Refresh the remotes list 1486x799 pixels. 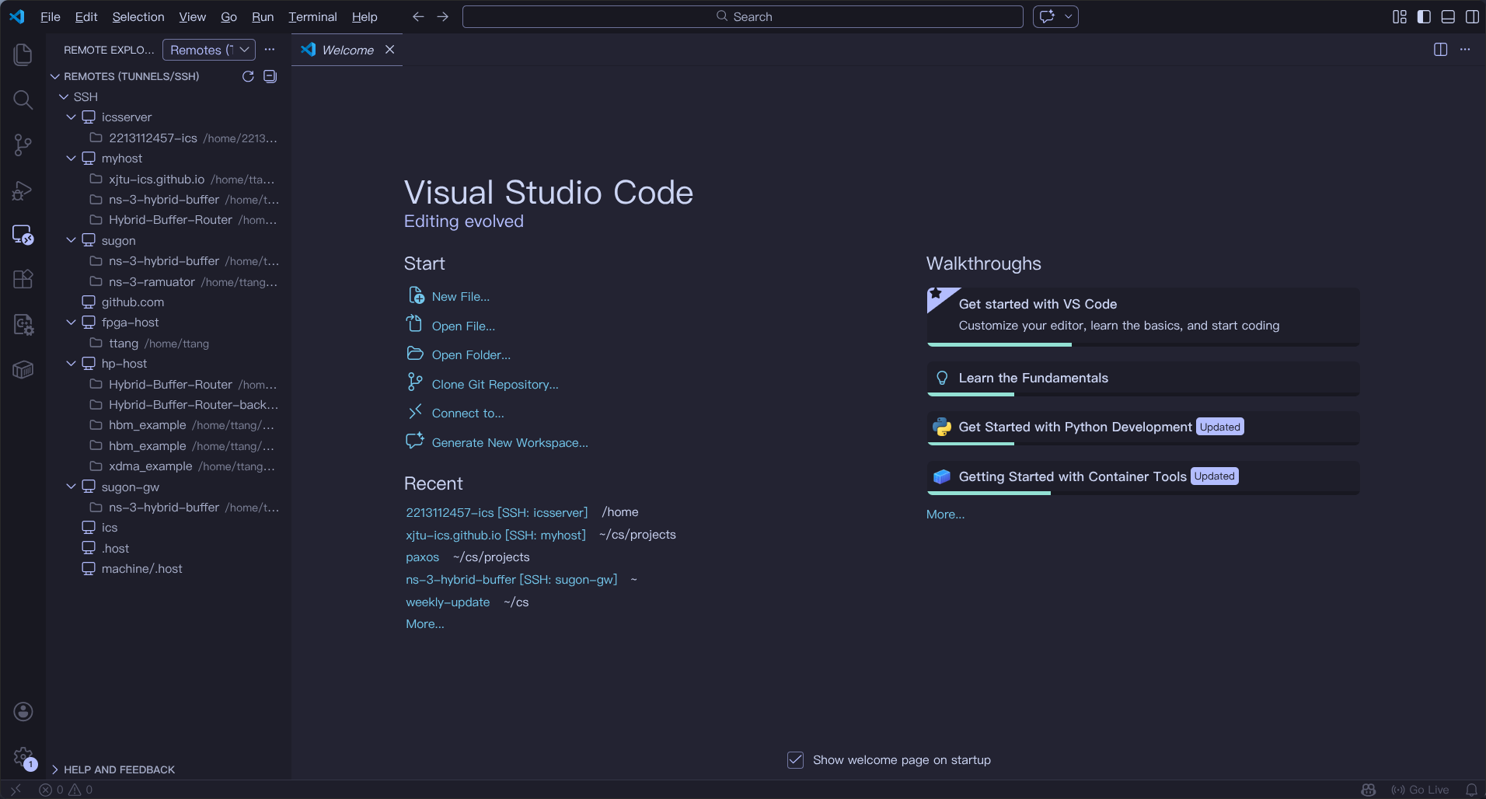248,76
